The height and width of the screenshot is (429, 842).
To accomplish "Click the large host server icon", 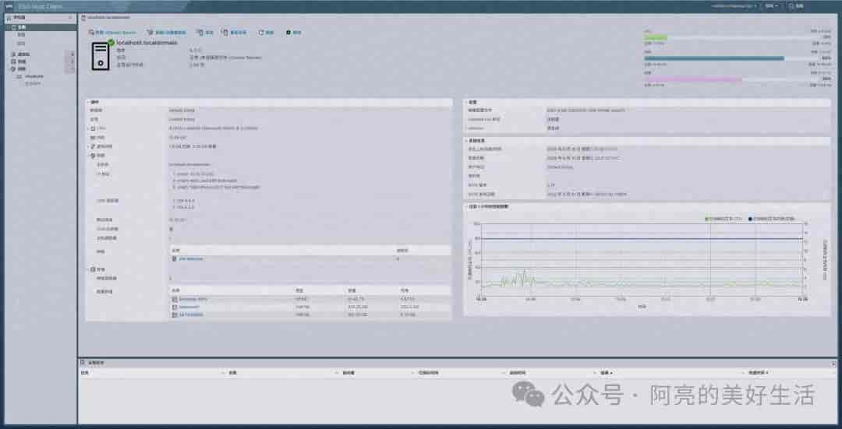I will point(101,55).
